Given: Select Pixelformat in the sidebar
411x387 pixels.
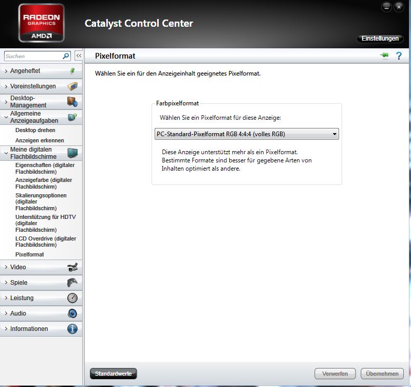Looking at the screenshot, I should click(30, 254).
